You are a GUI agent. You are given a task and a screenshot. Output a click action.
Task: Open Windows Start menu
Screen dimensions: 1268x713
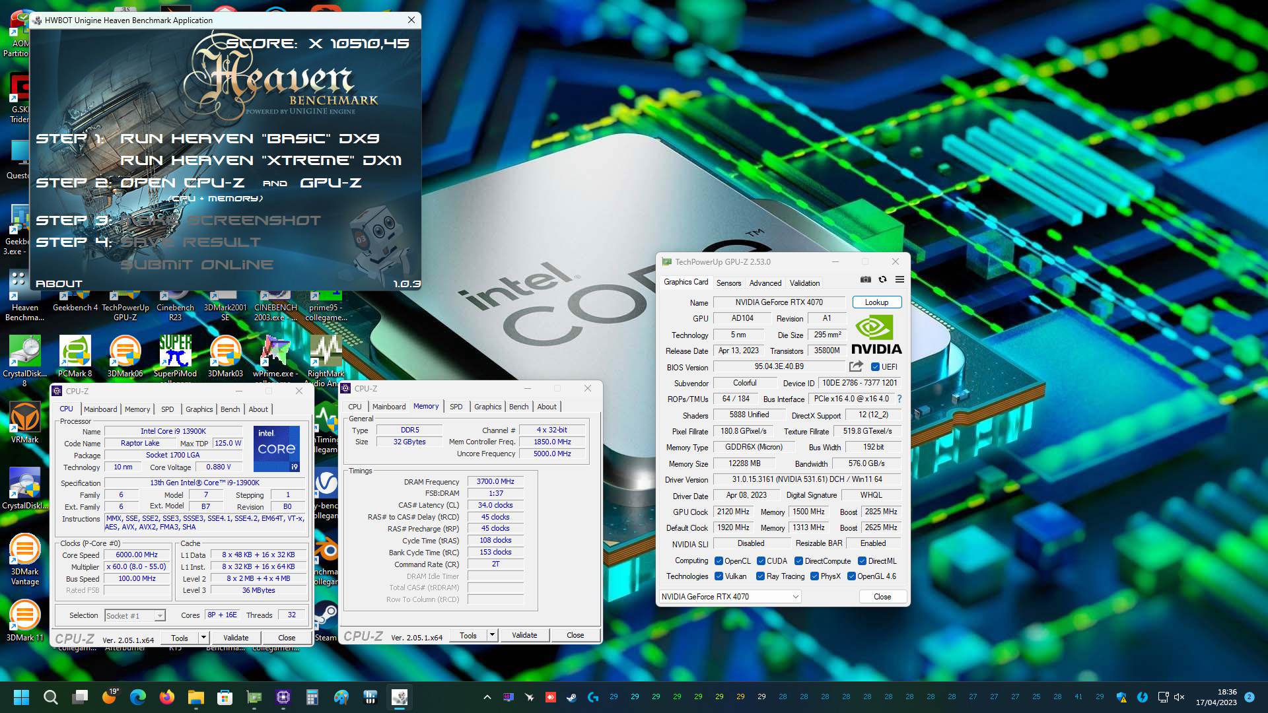coord(21,697)
